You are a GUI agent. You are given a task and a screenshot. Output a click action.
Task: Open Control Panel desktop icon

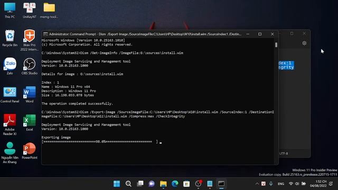coord(10,94)
